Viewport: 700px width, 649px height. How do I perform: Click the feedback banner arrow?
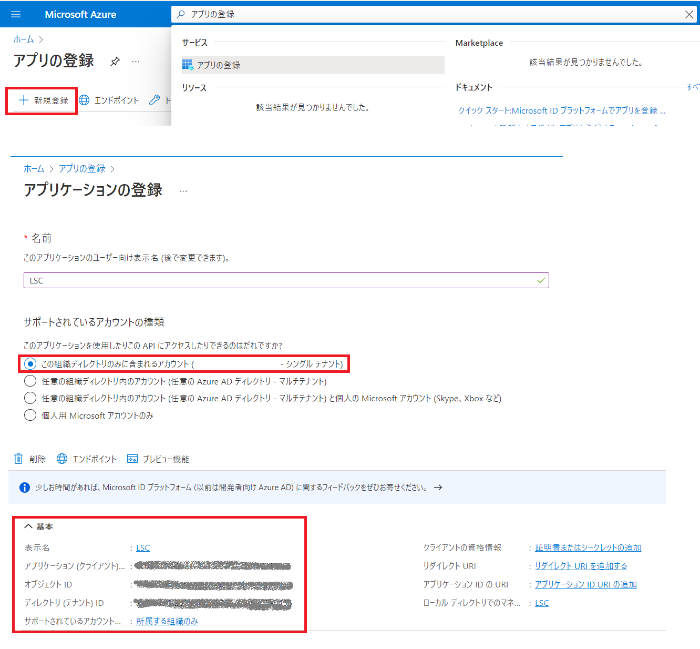click(438, 488)
